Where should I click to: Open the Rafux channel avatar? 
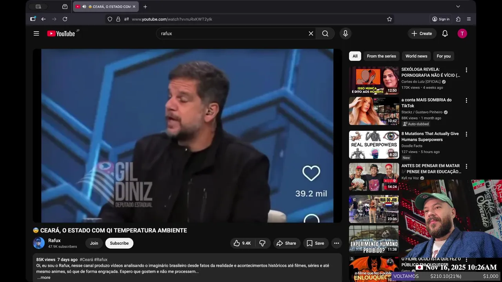click(x=39, y=243)
